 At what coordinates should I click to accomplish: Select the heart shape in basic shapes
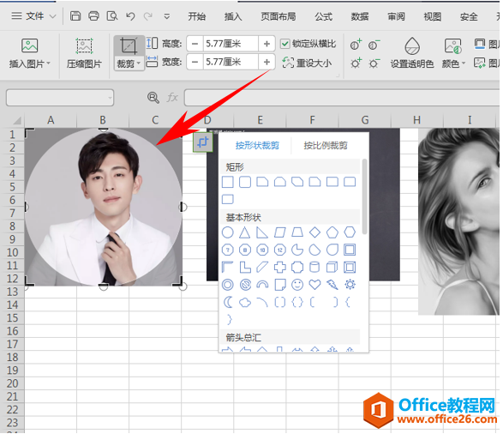[314, 285]
